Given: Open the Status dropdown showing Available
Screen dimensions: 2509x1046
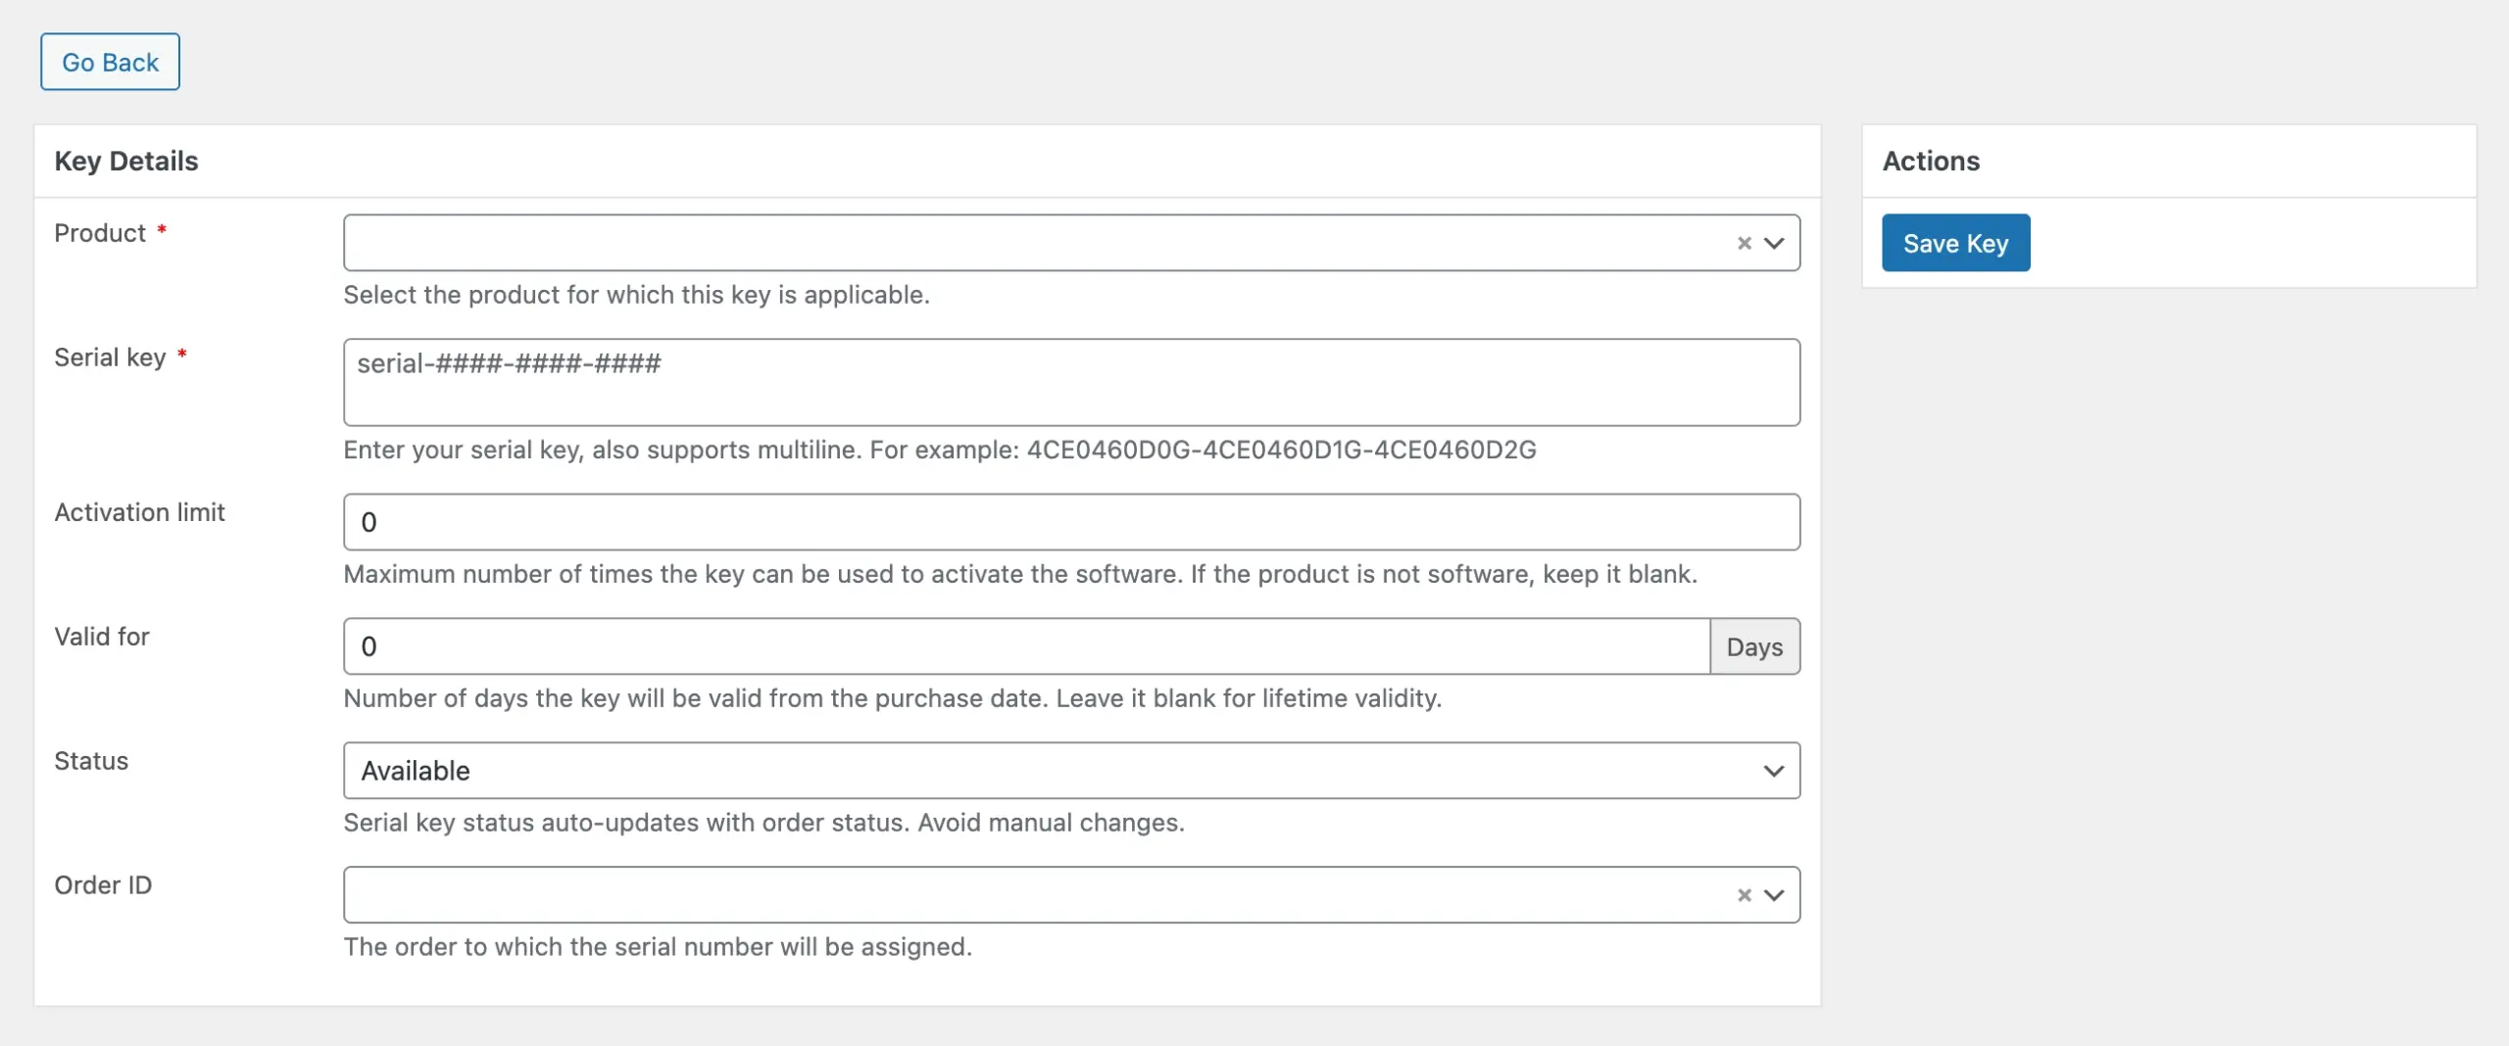Looking at the screenshot, I should (1070, 771).
